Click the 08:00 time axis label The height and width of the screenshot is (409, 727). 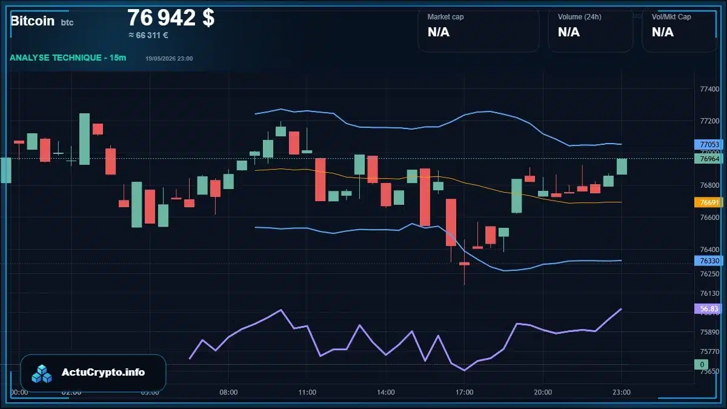tap(228, 393)
